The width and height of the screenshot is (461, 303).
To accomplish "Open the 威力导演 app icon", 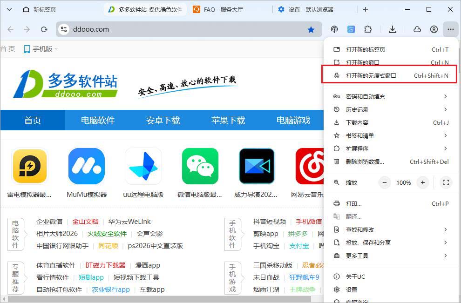I will coord(257,166).
